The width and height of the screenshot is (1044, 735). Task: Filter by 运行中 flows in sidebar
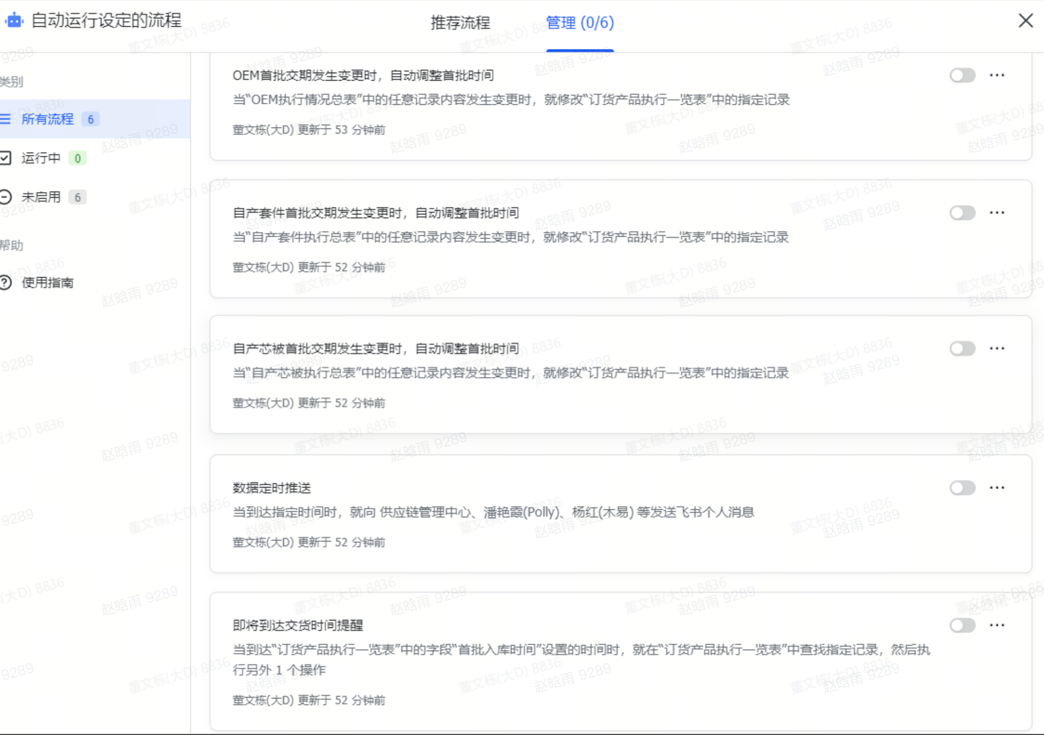point(41,158)
